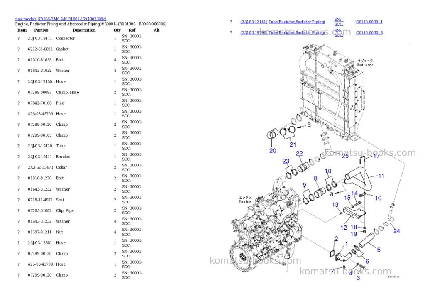Click callout number 8 in the diagram
Image resolution: width=425 pixels, height=301 pixels.
[315, 179]
